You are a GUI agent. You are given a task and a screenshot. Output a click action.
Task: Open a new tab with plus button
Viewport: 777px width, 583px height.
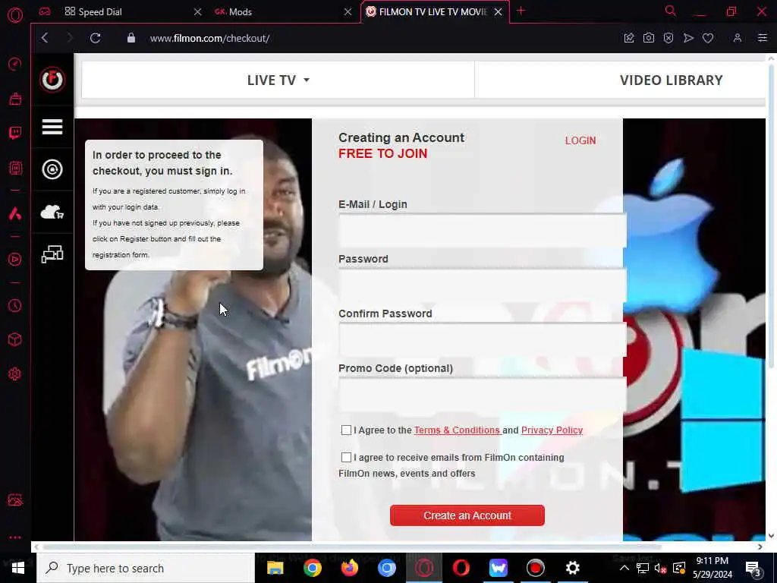coord(521,11)
